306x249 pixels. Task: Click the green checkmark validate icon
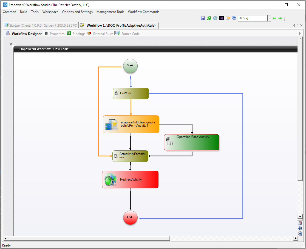coord(209,18)
